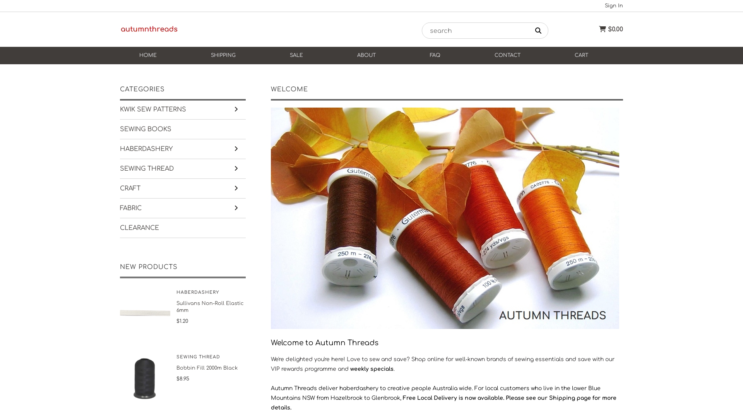
Task: Expand the Sewing Thread category chevron
Action: (236, 169)
